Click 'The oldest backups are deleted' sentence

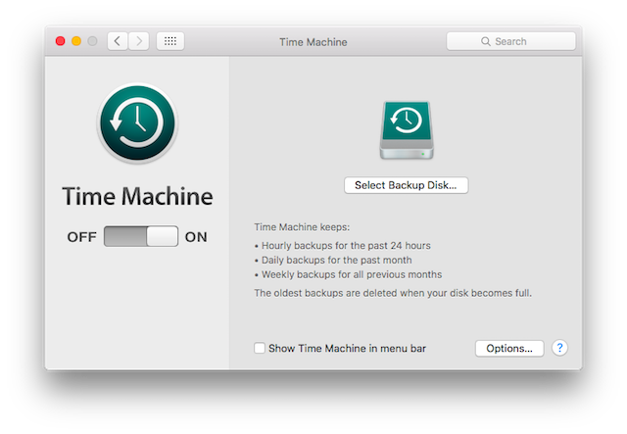click(393, 293)
